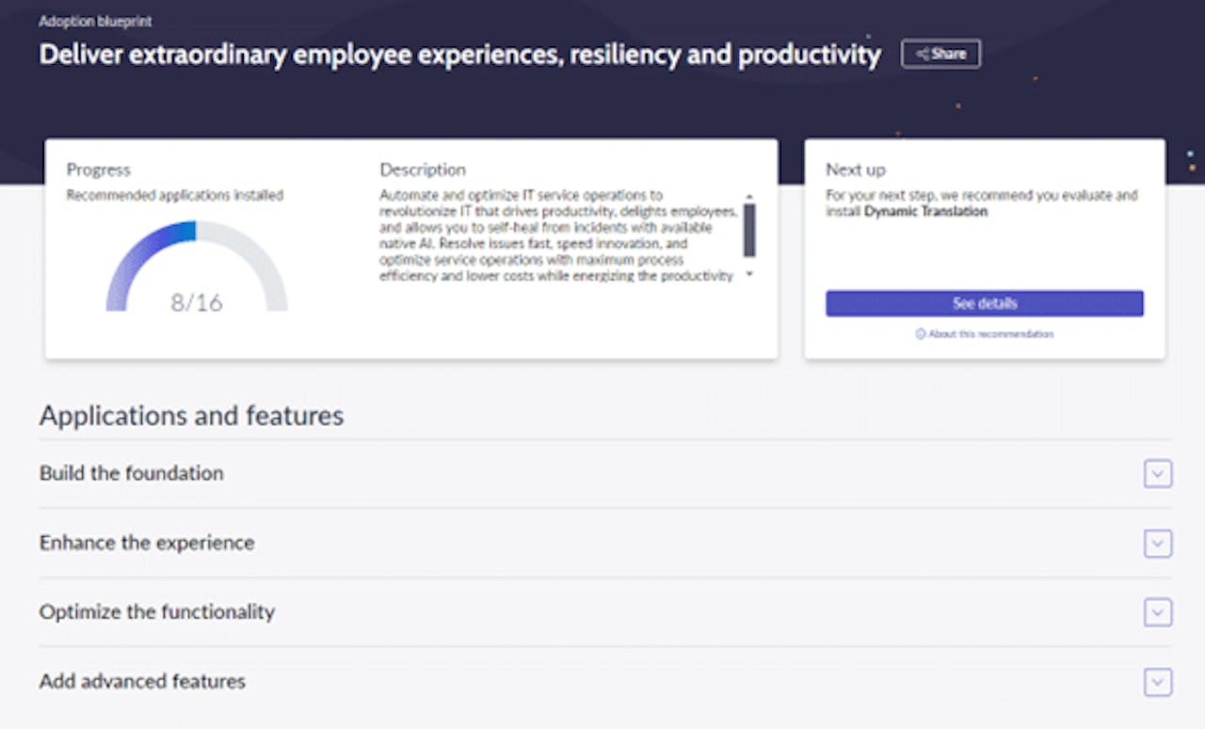Click the scroll-down arrow in the Description panel

tap(748, 274)
